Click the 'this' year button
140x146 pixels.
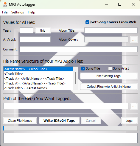click(43, 30)
